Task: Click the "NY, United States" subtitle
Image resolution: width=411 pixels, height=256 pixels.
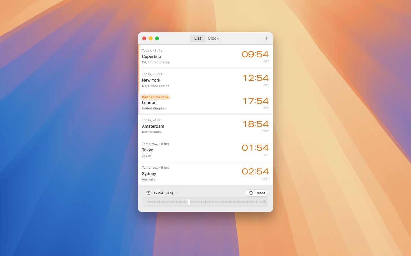Action: (x=155, y=86)
